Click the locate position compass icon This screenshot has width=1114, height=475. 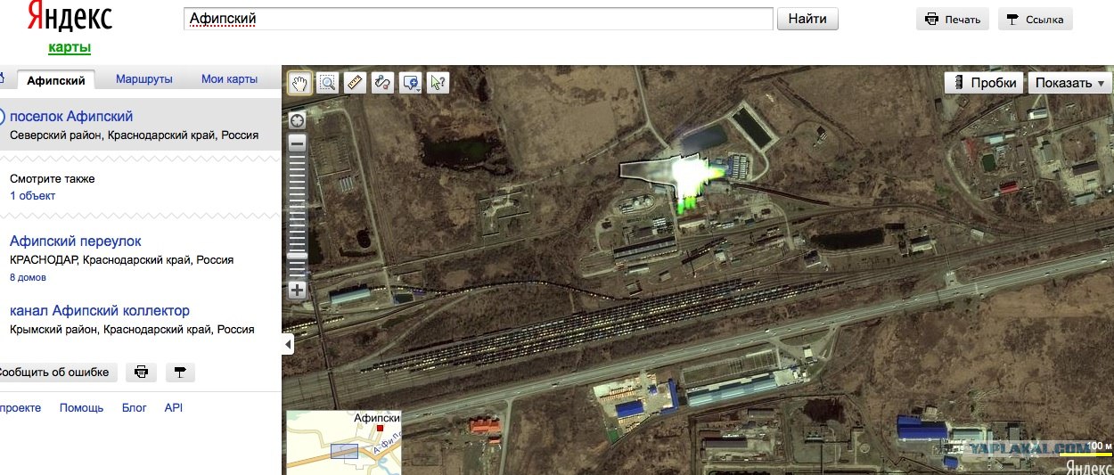click(x=298, y=120)
